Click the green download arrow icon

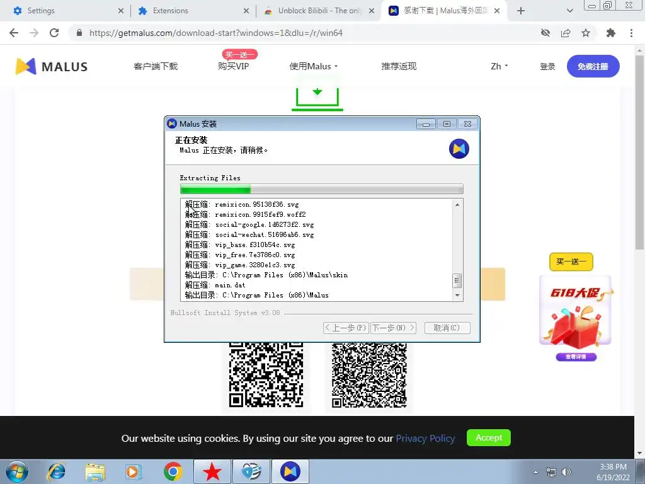317,99
